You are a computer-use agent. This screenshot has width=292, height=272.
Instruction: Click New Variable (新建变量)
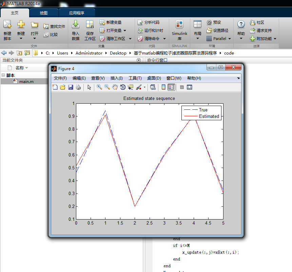point(111,22)
